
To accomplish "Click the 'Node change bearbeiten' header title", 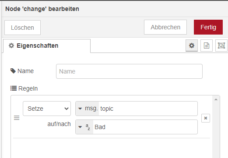I will coord(42,9).
